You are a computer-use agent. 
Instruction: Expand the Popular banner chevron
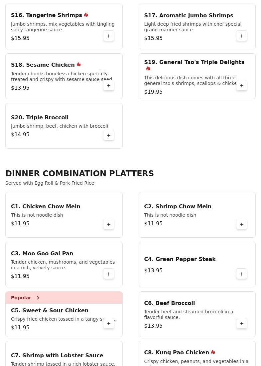[x=38, y=298]
